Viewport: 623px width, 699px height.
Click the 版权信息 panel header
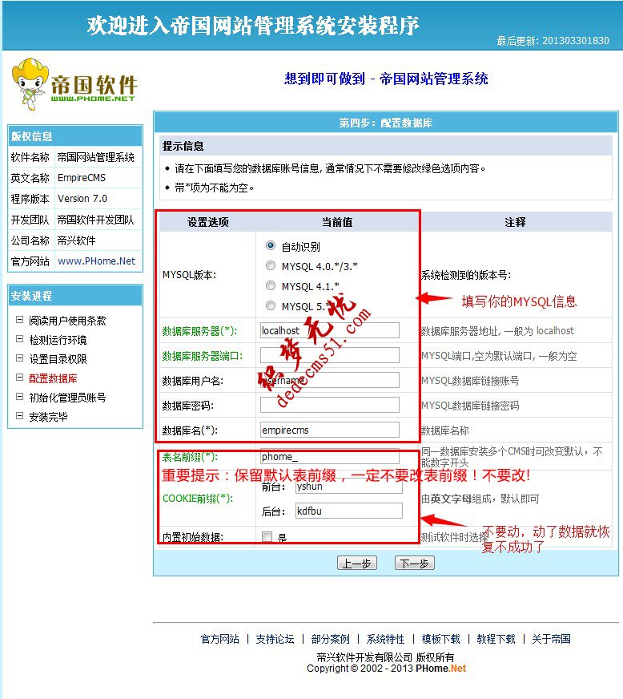click(75, 136)
